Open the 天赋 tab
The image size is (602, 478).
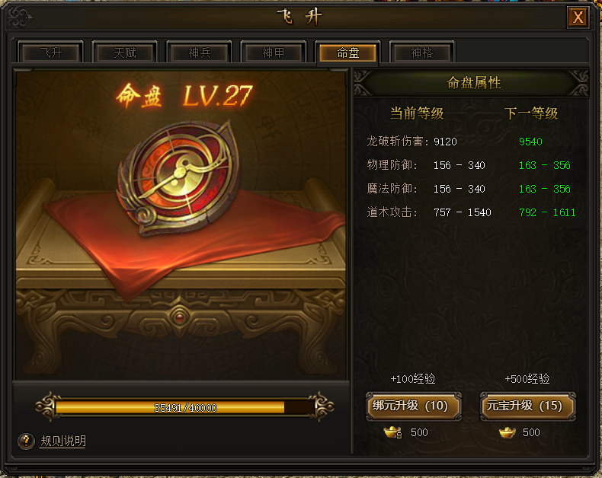coord(125,53)
